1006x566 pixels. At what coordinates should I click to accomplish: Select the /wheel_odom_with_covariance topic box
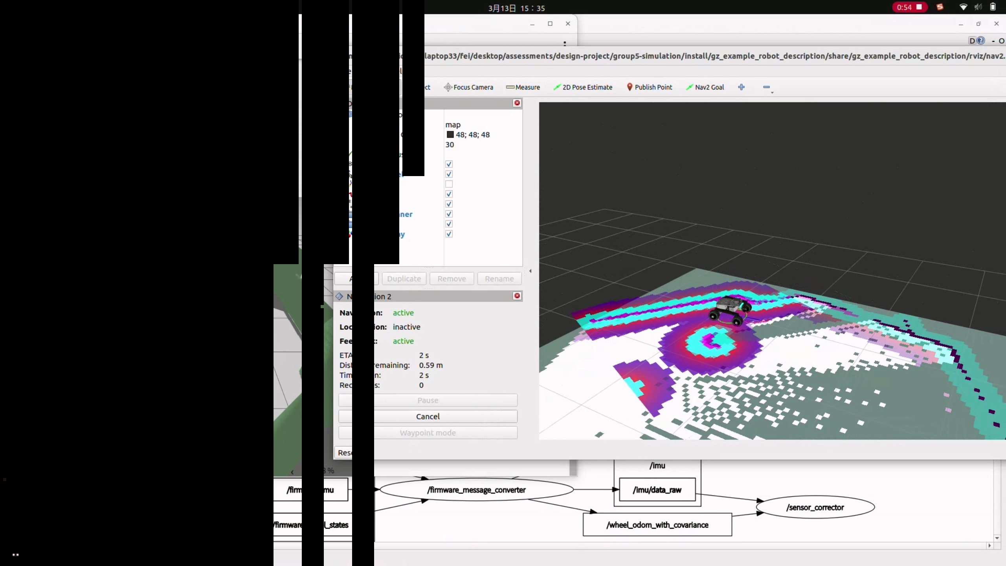tap(657, 525)
